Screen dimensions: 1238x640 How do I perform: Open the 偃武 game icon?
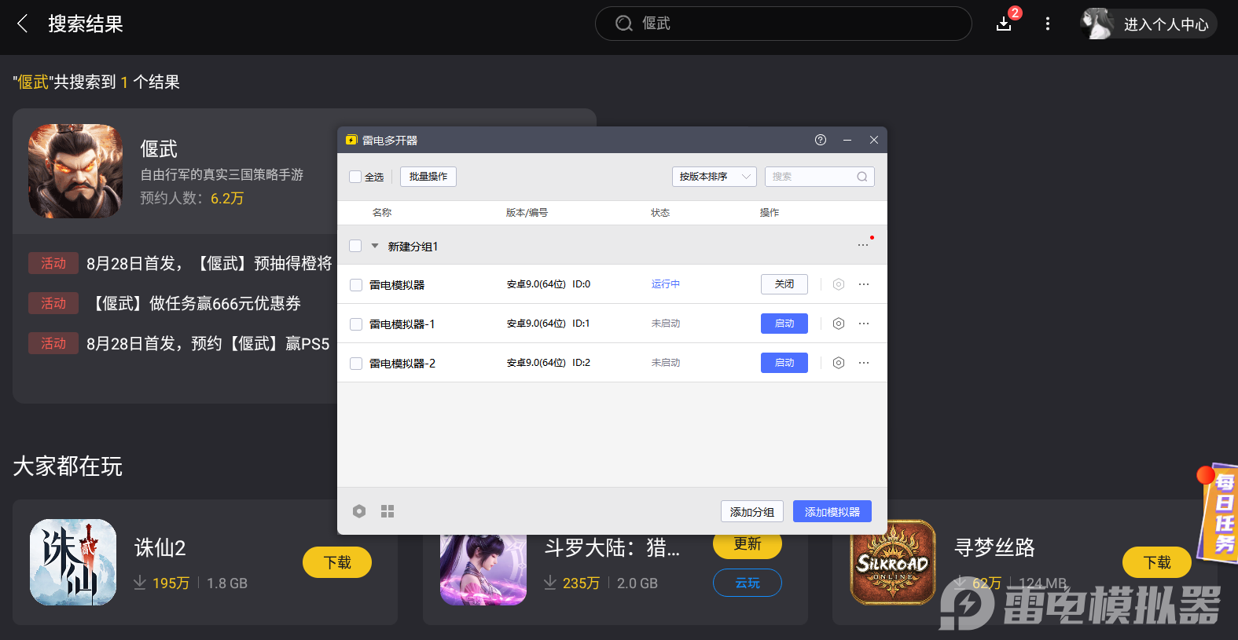(x=75, y=171)
